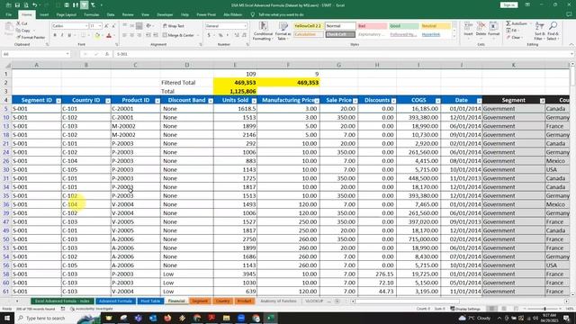The width and height of the screenshot is (576, 324).
Task: Open Delete cells command
Action: click(x=481, y=29)
